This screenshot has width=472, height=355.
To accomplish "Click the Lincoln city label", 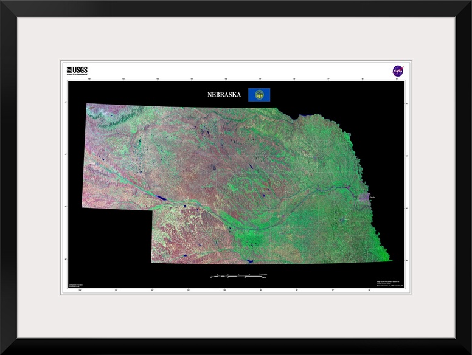I will click(345, 219).
